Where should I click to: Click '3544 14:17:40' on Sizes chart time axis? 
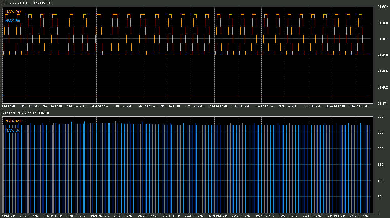218,216
